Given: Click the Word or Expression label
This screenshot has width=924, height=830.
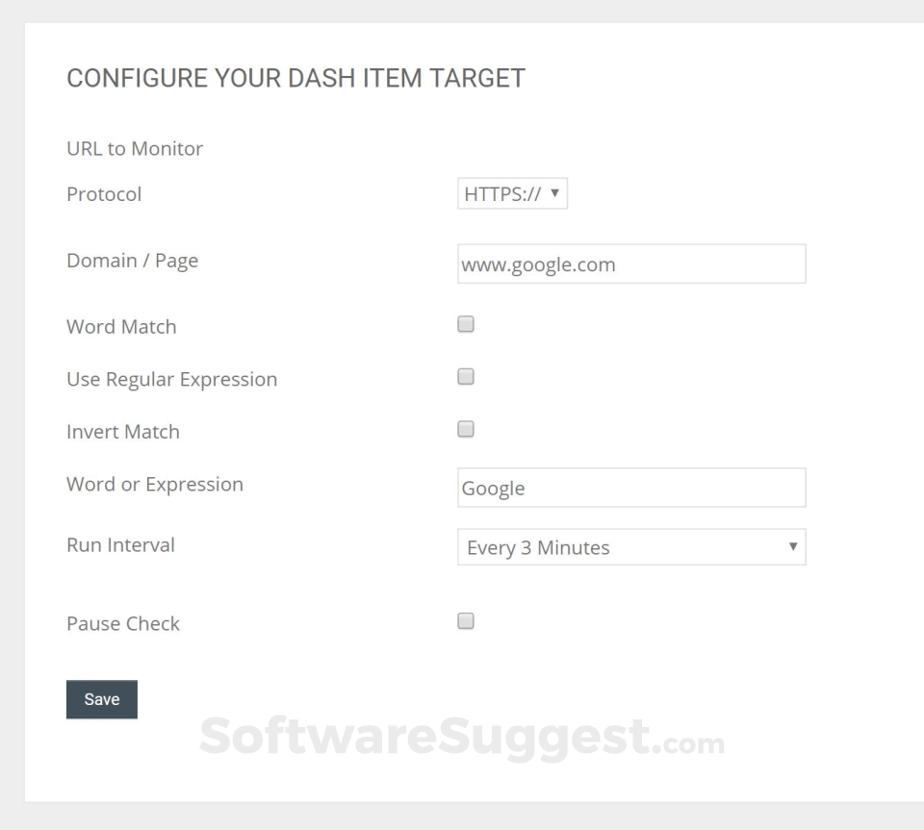Looking at the screenshot, I should 155,485.
